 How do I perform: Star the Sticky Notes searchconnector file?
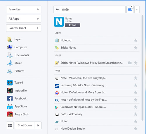click(x=135, y=63)
